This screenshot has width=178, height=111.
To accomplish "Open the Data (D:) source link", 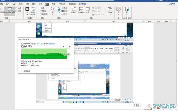I will (x=40, y=44).
